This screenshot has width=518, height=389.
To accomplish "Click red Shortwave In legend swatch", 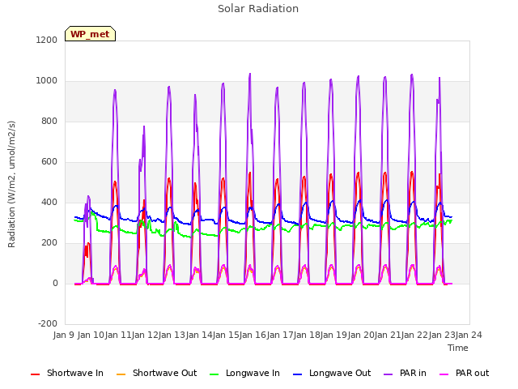I will 35,374.
